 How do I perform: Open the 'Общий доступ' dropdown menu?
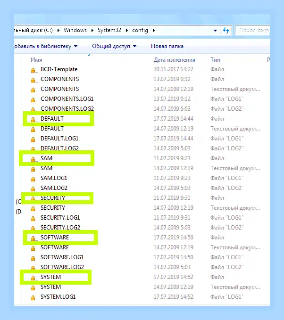click(x=114, y=46)
